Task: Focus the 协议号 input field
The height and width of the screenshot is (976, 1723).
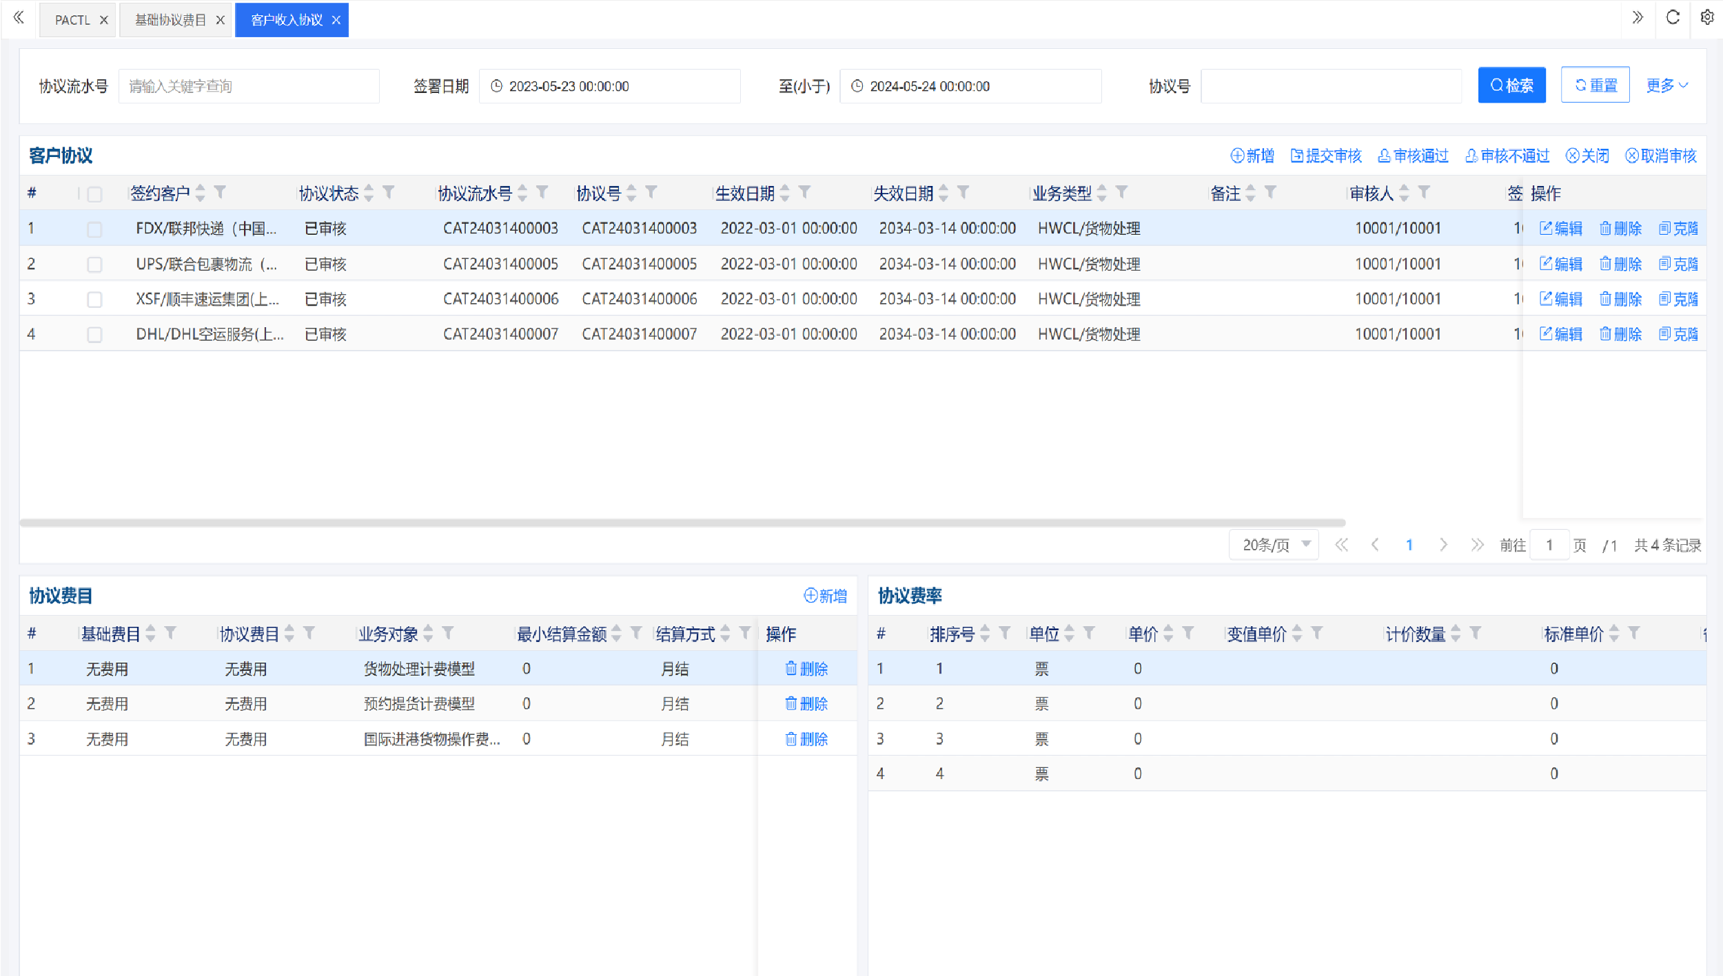Action: [x=1331, y=86]
